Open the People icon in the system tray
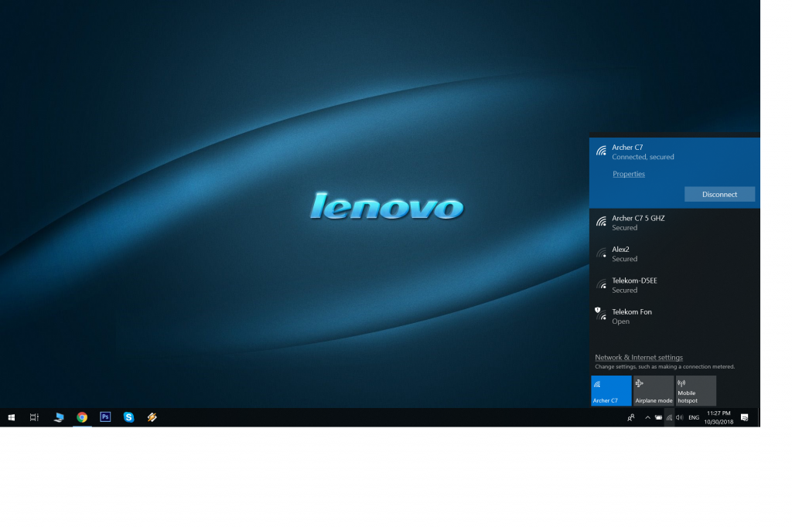 tap(631, 417)
